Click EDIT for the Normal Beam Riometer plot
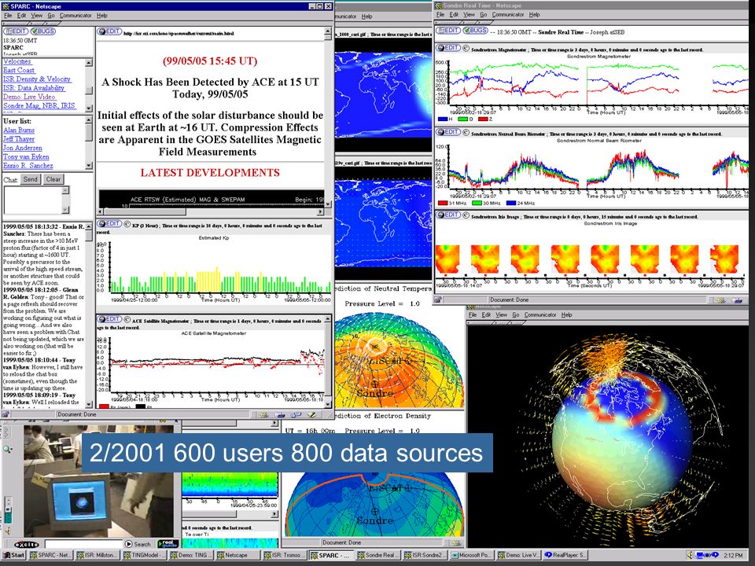This screenshot has width=755, height=566. pyautogui.click(x=448, y=132)
